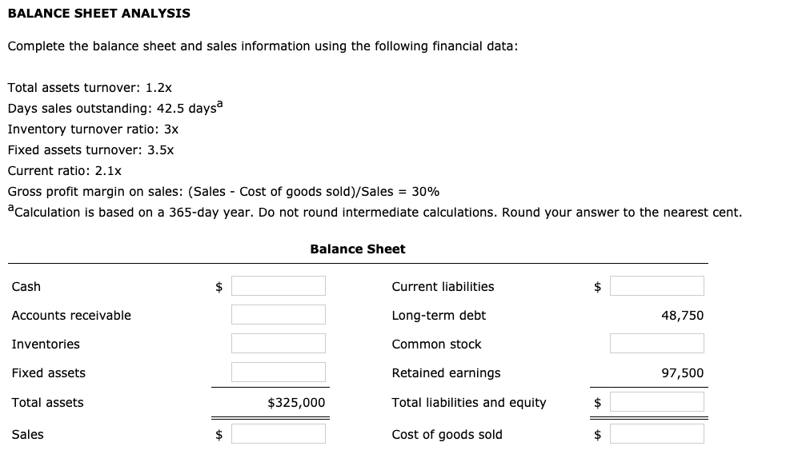Click the Total assets value $325,000
Screen dimensions: 786x454
tap(295, 403)
